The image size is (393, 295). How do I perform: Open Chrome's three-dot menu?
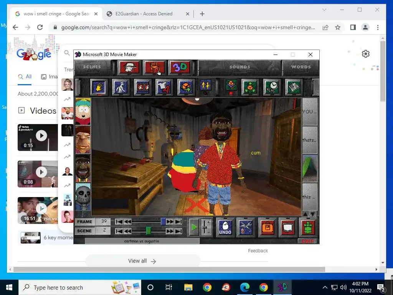378,27
